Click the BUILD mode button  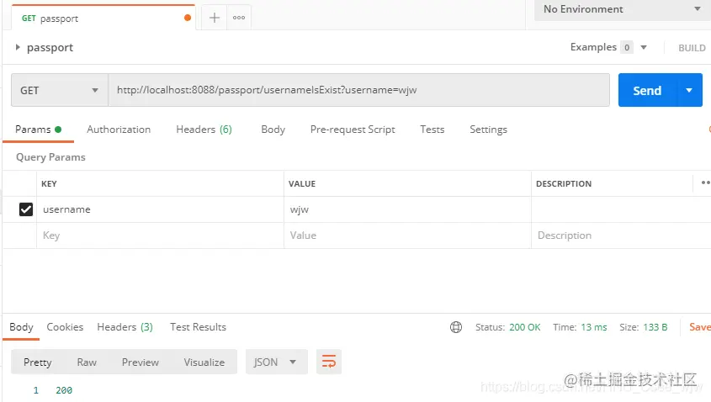pyautogui.click(x=692, y=48)
